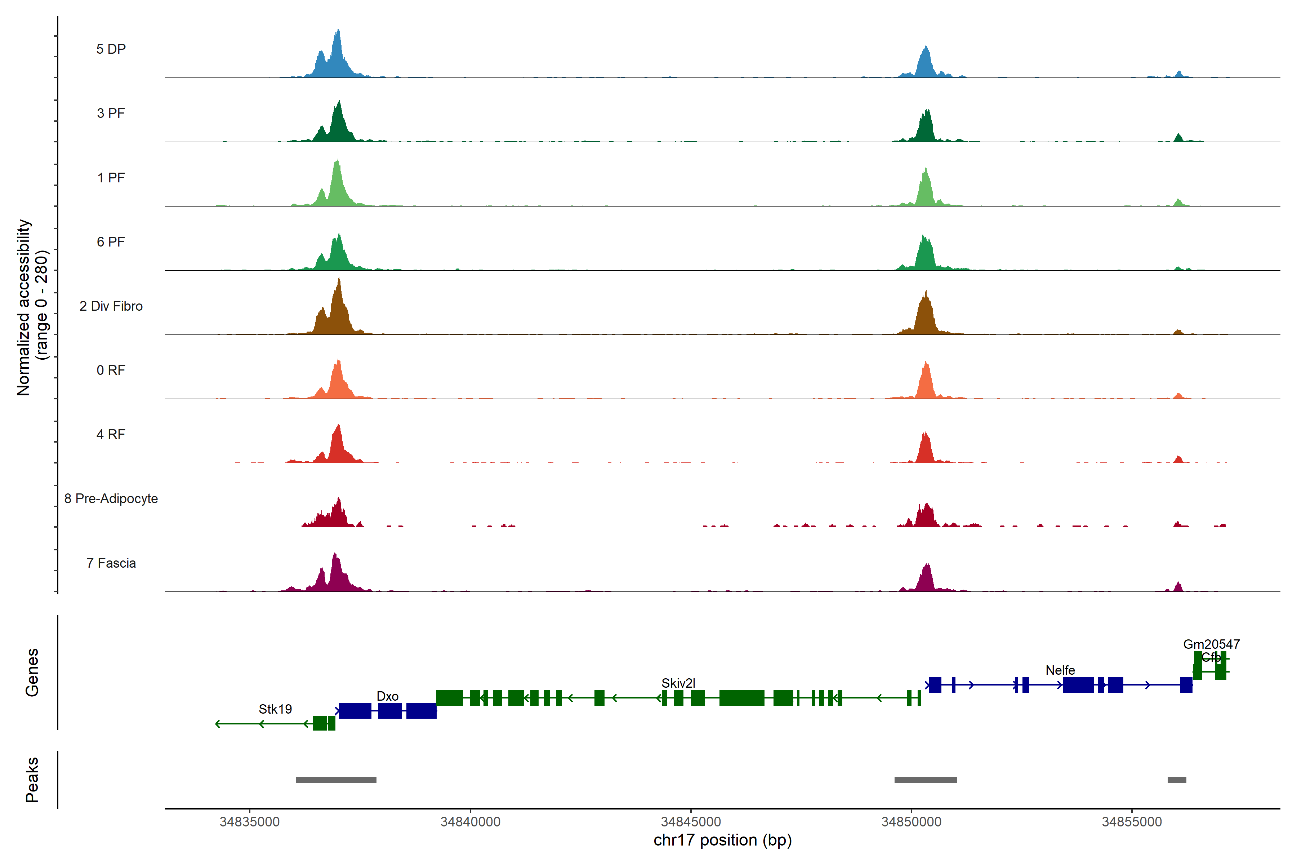Viewport: 1297px width, 865px height.
Task: Click the 34840000 axis tick label
Action: pyautogui.click(x=470, y=821)
